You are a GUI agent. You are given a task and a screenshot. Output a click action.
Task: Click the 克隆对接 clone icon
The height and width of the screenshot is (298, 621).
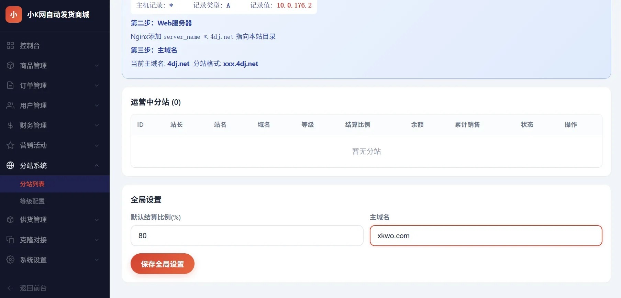[x=10, y=240]
